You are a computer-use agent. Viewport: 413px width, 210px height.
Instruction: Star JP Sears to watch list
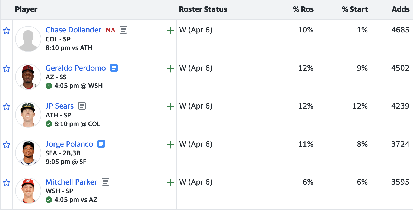[7, 107]
